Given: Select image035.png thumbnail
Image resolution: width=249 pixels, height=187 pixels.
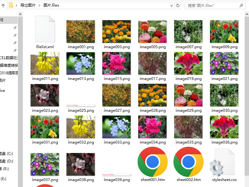Looking at the screenshot, I should pos(188,127).
